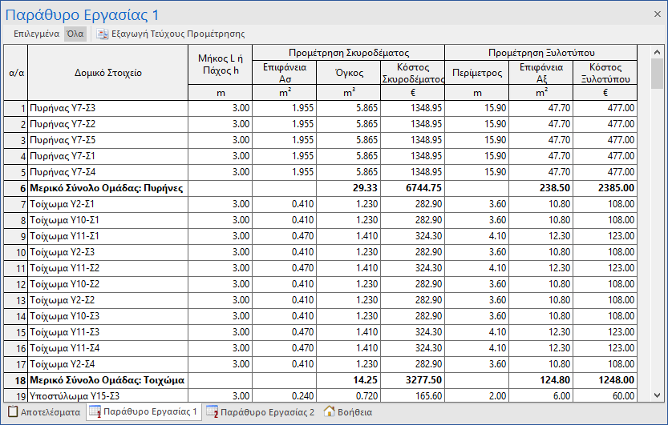Select the Δομικό Στοιχείο column header
The image size is (668, 425).
click(x=107, y=73)
